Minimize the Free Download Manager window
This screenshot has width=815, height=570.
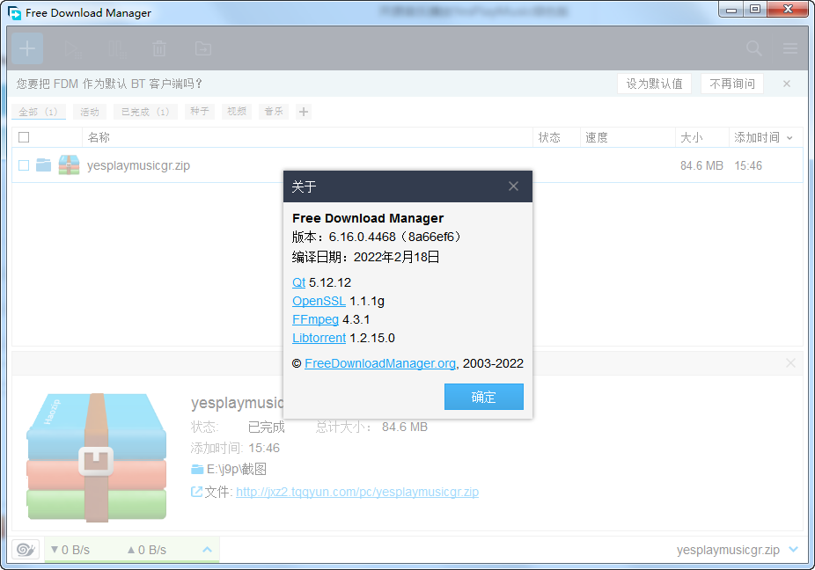point(731,10)
